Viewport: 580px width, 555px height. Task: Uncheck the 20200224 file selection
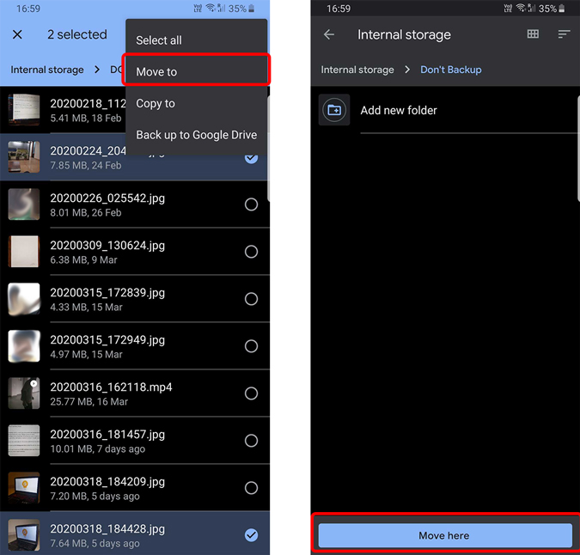251,159
